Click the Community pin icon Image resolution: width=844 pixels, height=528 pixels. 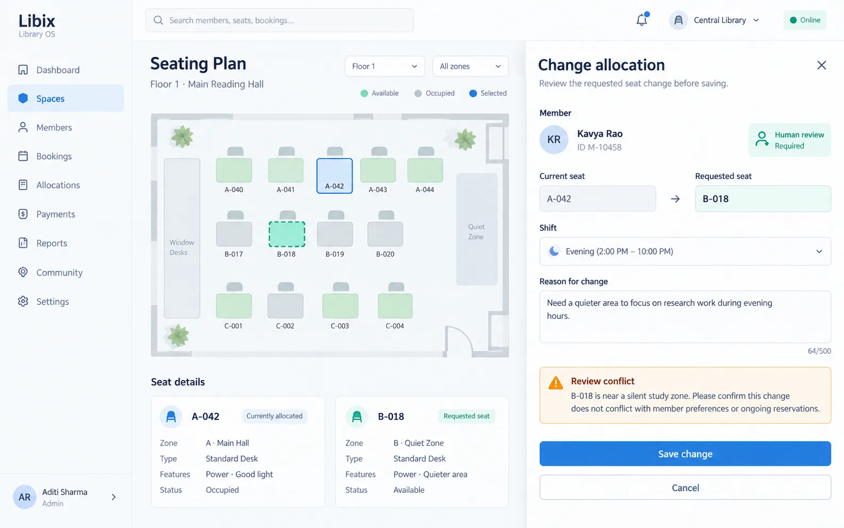click(x=23, y=272)
